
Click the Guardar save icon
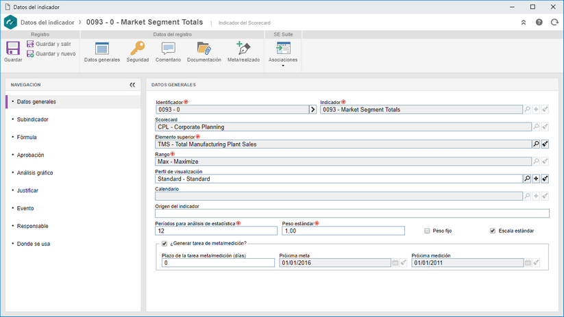(13, 48)
